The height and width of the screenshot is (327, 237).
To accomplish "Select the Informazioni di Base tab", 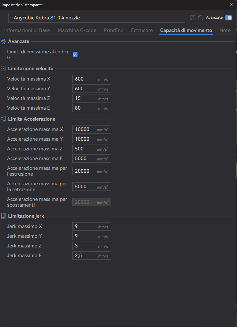I will 27,30.
